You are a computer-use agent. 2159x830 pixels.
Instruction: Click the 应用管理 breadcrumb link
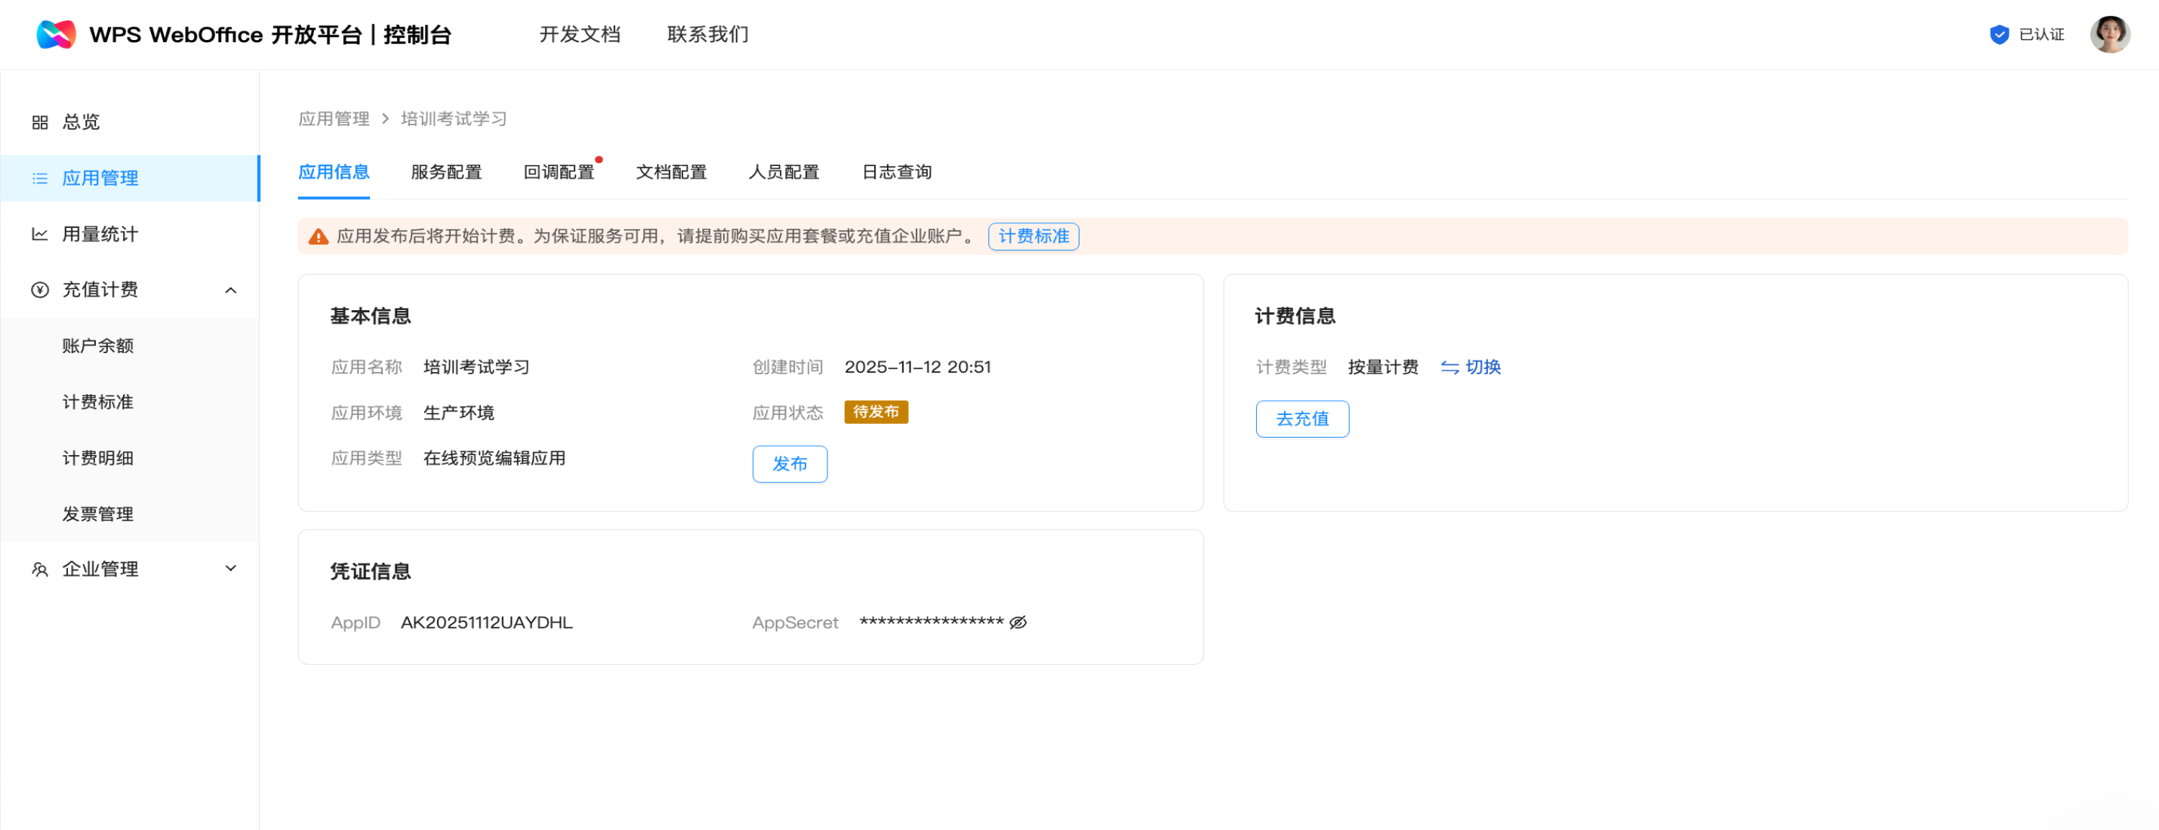tap(334, 119)
